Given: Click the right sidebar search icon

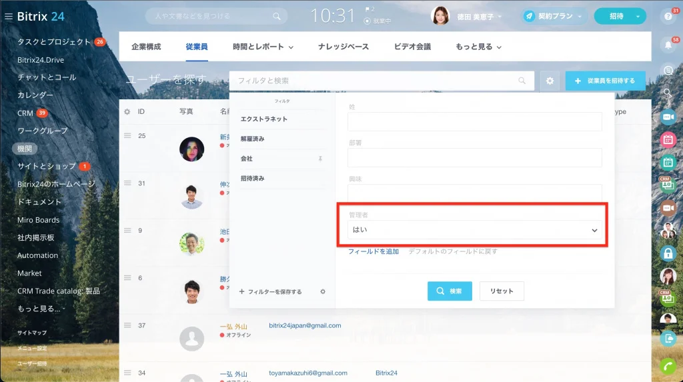Looking at the screenshot, I should (668, 93).
